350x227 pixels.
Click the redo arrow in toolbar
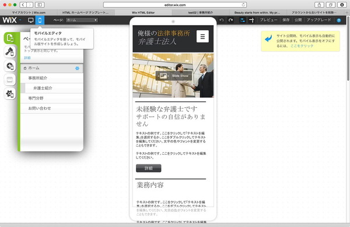click(230, 20)
